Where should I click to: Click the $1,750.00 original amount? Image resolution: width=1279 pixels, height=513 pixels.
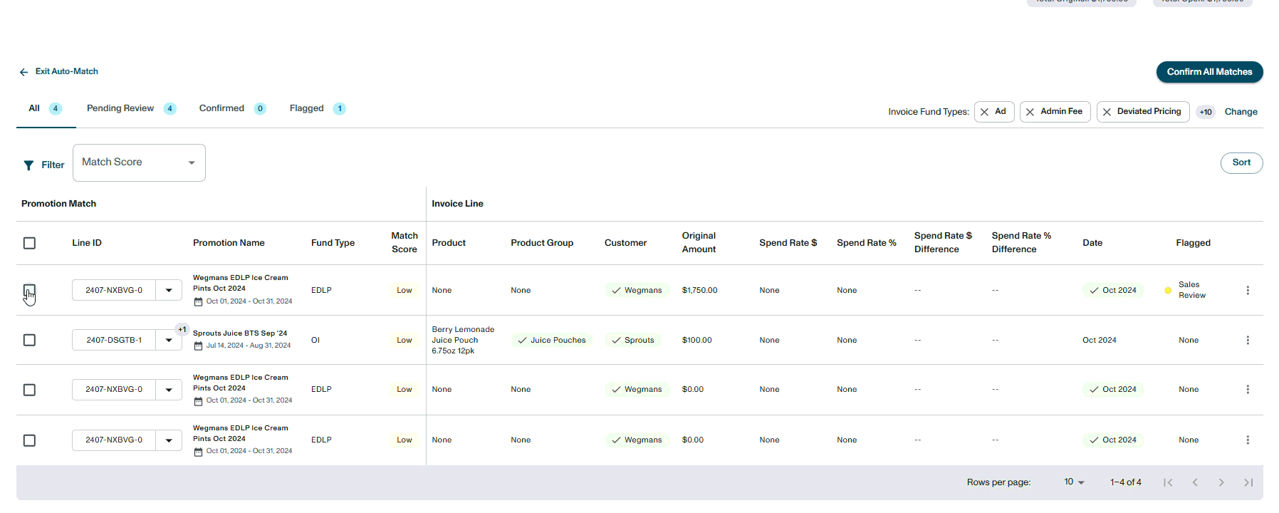699,290
